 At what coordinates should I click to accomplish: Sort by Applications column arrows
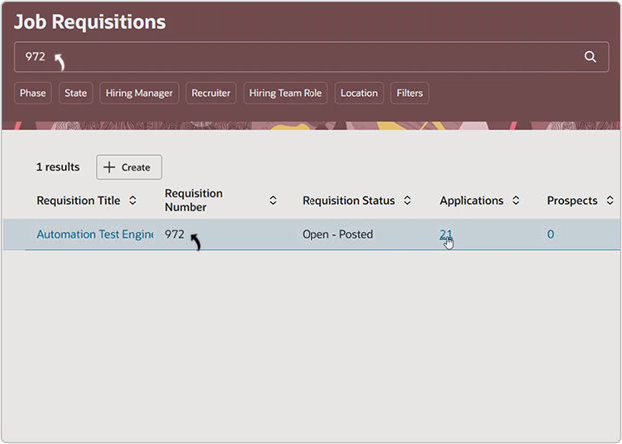pos(516,201)
